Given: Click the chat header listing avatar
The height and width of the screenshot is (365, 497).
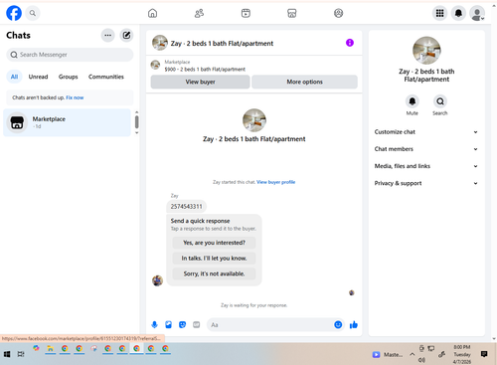Looking at the screenshot, I should click(160, 43).
